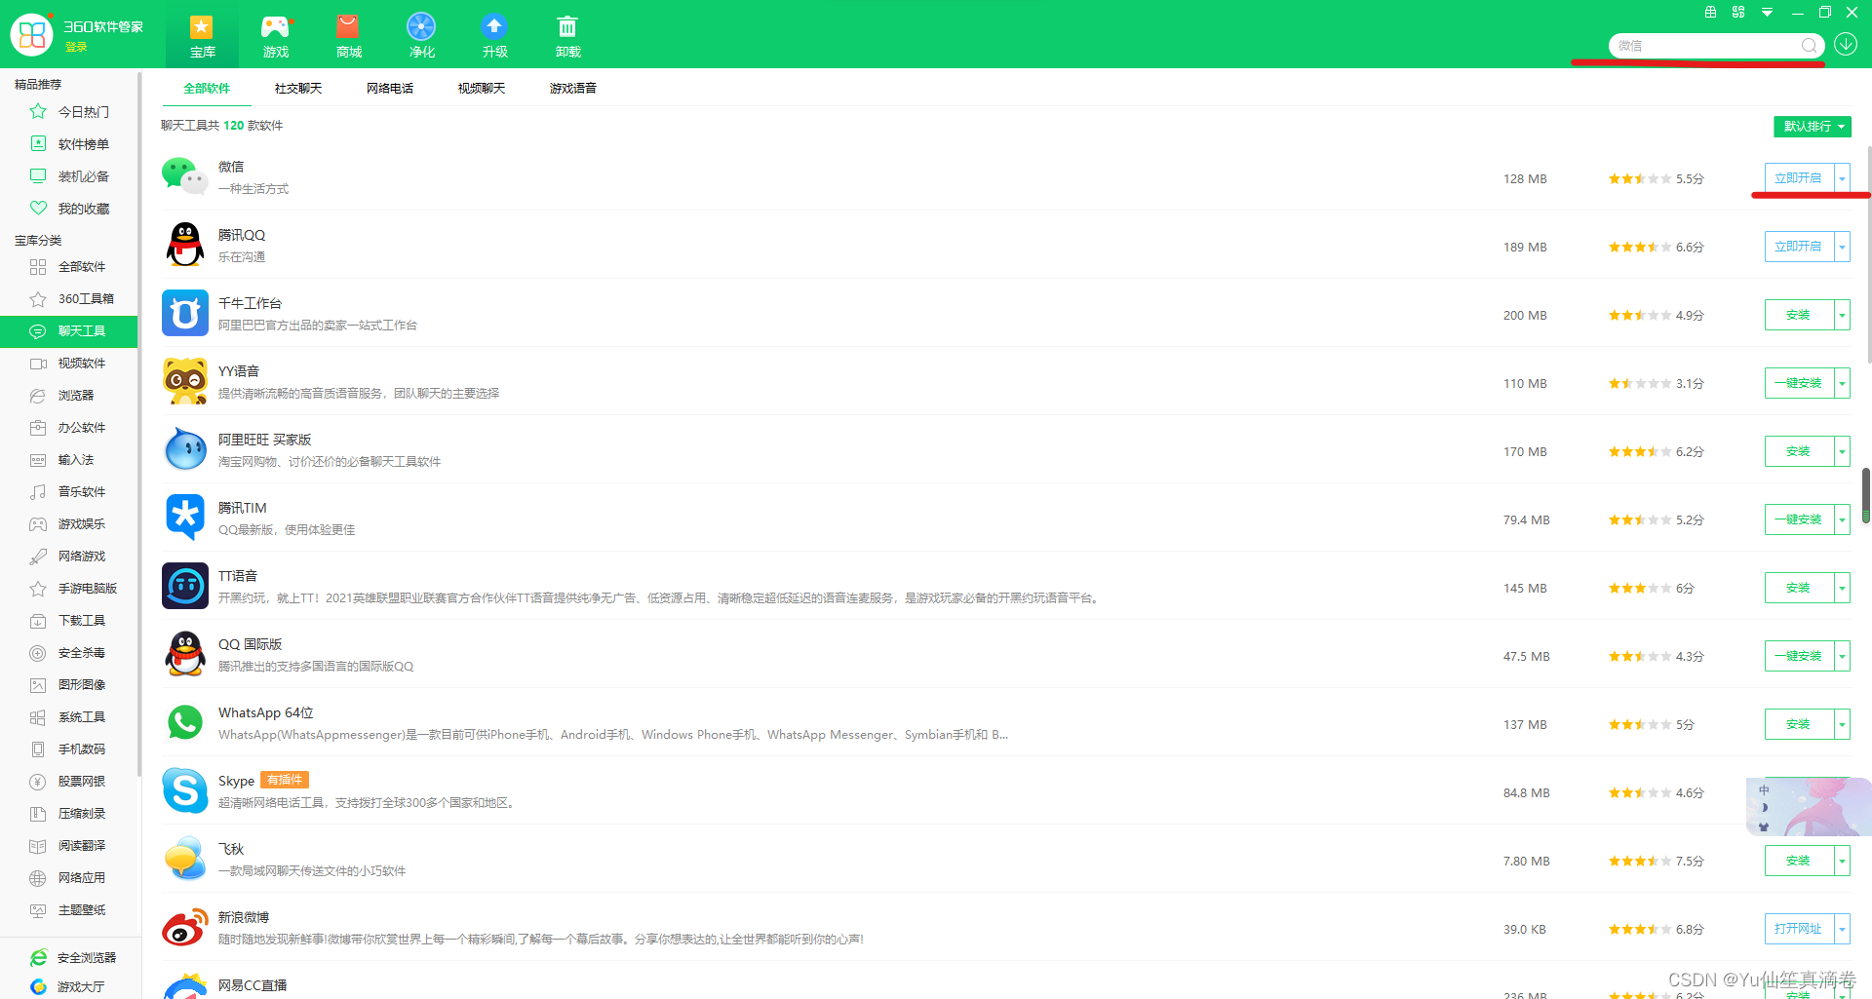1872x999 pixels.
Task: Click the 5.5分 star rating for 微信
Action: tap(1656, 179)
